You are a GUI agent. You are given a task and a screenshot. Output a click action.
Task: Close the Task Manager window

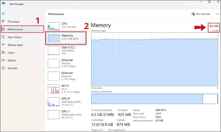(x=218, y=2)
